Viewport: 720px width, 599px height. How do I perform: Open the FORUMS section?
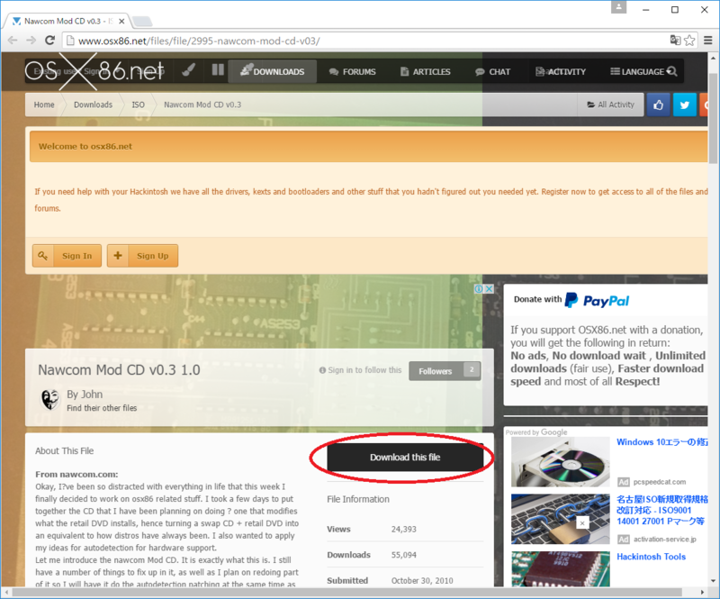click(x=353, y=72)
